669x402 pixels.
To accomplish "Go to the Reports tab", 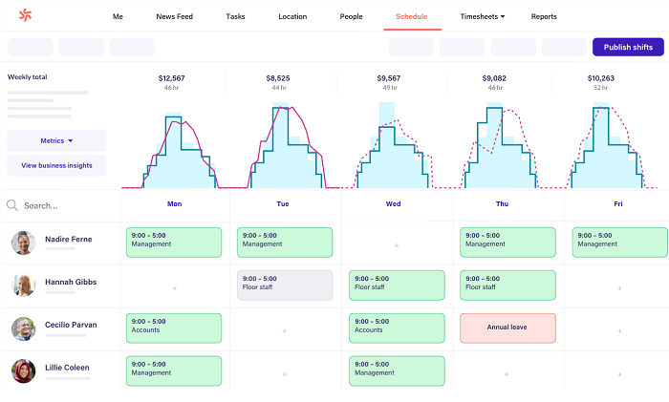I will [544, 16].
